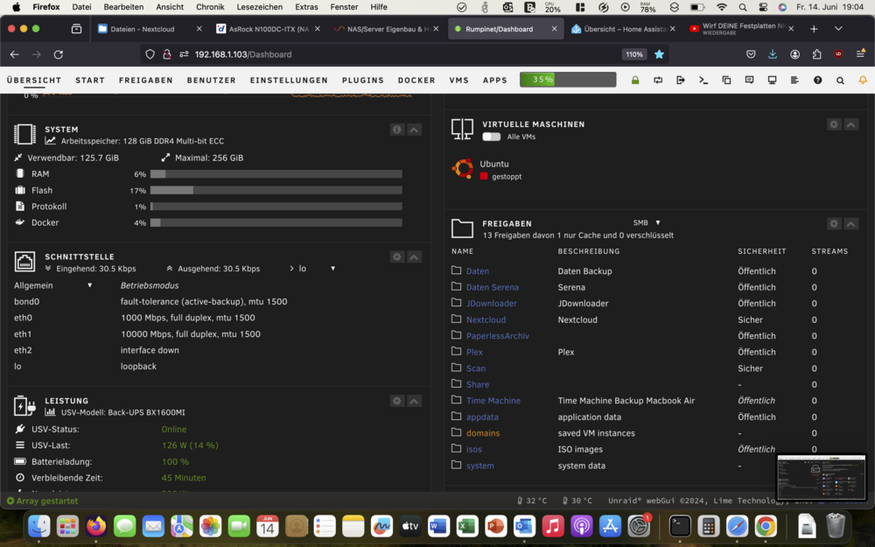Image resolution: width=875 pixels, height=547 pixels.
Task: Collapse the Schnittstelle panel chevron
Action: point(414,256)
